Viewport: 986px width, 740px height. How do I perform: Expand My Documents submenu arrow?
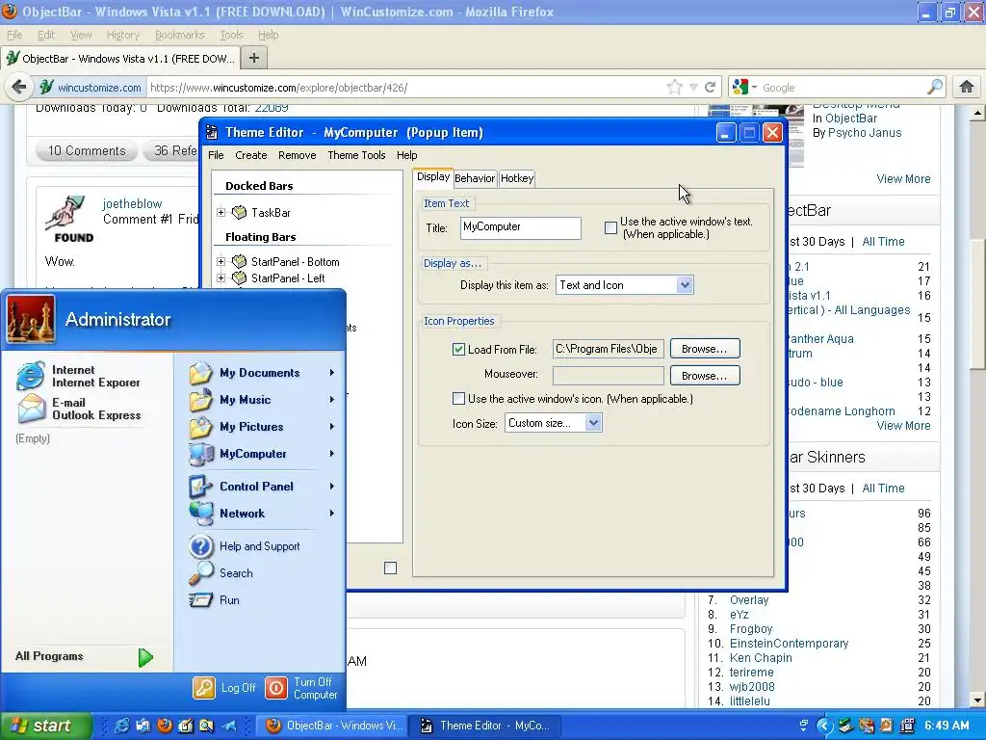click(x=332, y=373)
